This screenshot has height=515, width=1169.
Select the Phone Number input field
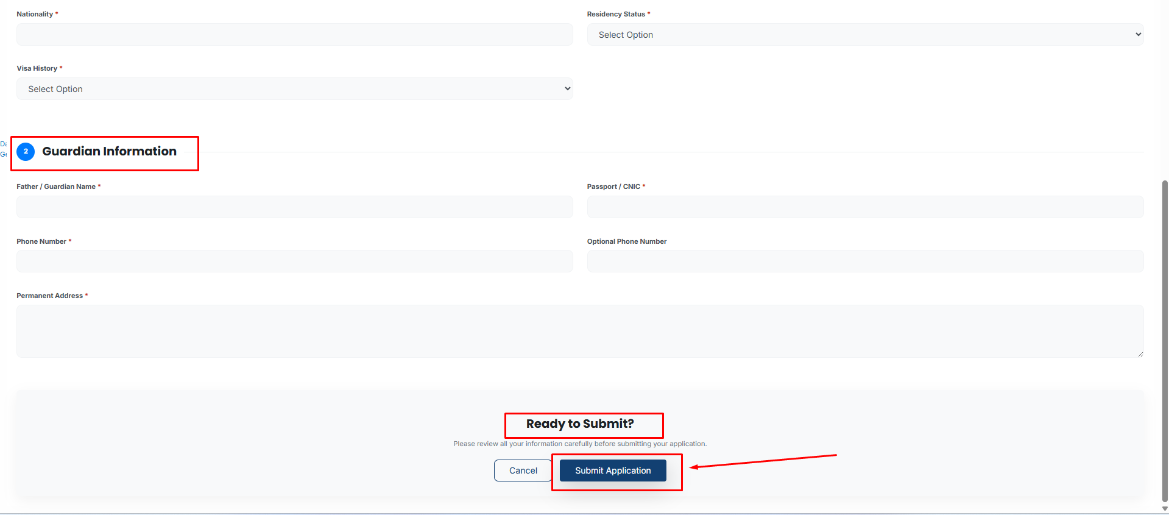tap(294, 261)
